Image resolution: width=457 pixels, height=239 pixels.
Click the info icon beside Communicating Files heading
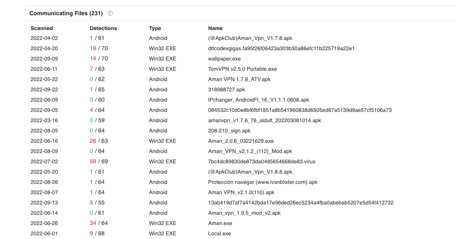[x=110, y=13]
